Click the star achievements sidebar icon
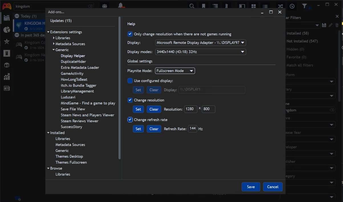Image resolution: width=343 pixels, height=202 pixels. pyautogui.click(x=7, y=41)
